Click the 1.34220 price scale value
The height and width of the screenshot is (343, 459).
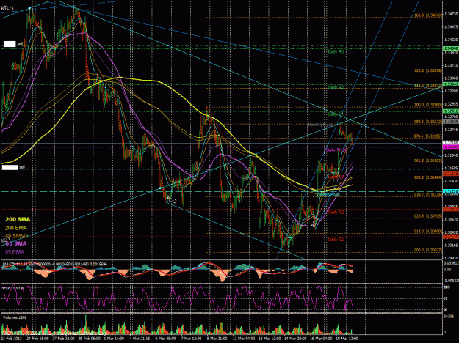click(x=451, y=40)
